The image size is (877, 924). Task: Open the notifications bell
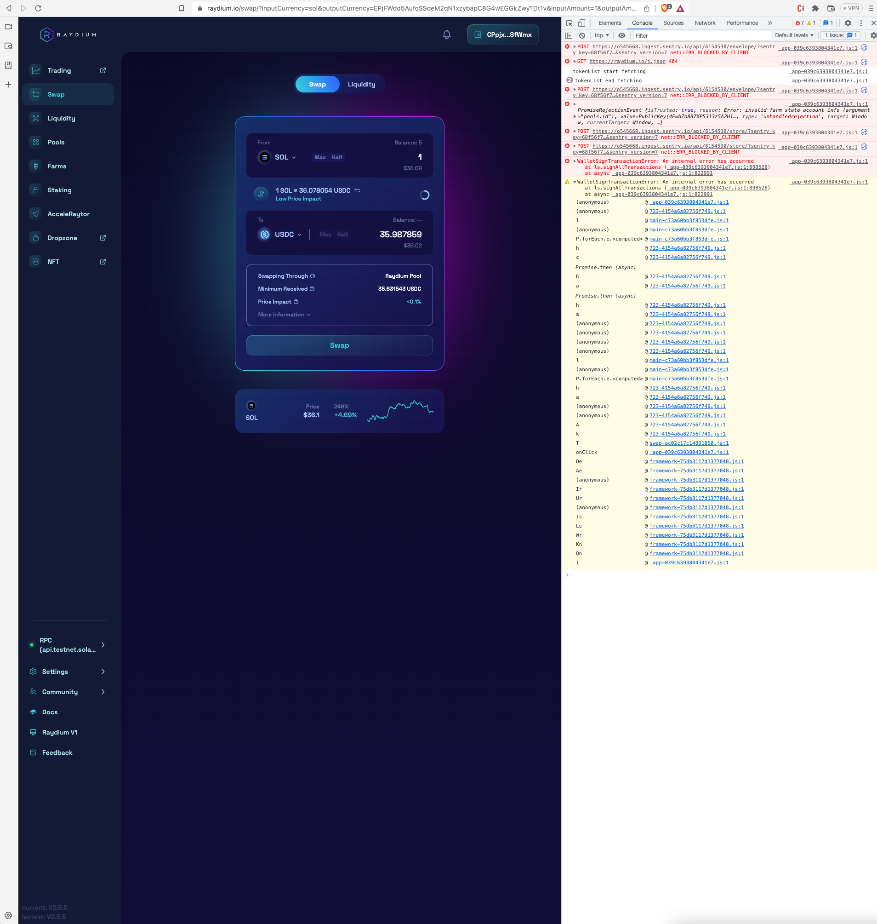point(446,34)
